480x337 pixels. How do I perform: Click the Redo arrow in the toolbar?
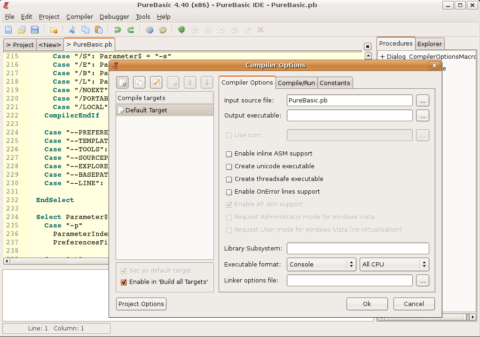pos(131,30)
